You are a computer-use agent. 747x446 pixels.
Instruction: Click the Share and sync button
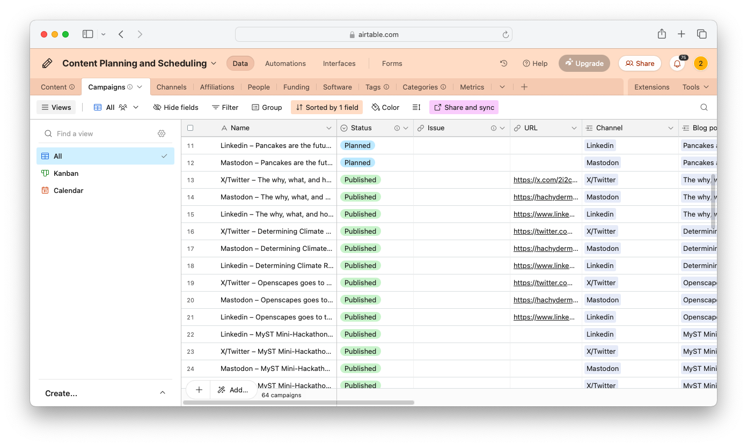pyautogui.click(x=464, y=107)
